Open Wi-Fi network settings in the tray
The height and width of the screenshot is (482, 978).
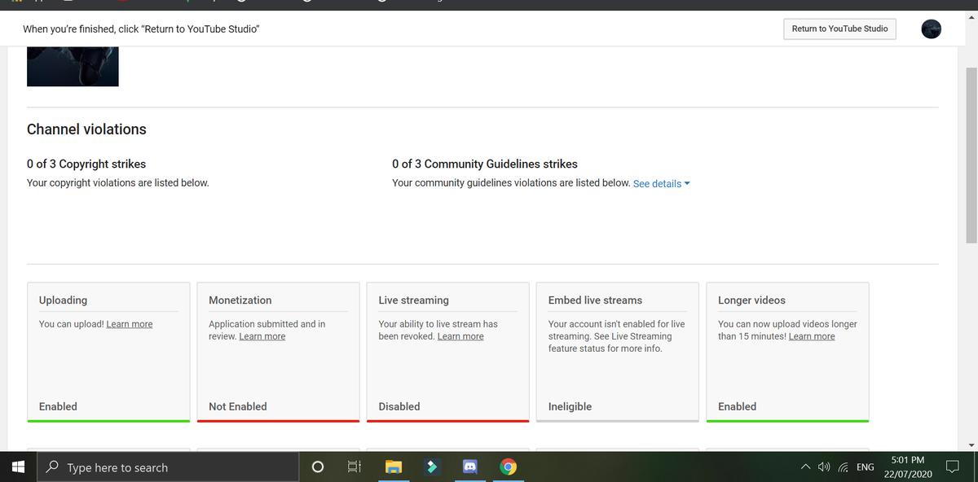[844, 467]
